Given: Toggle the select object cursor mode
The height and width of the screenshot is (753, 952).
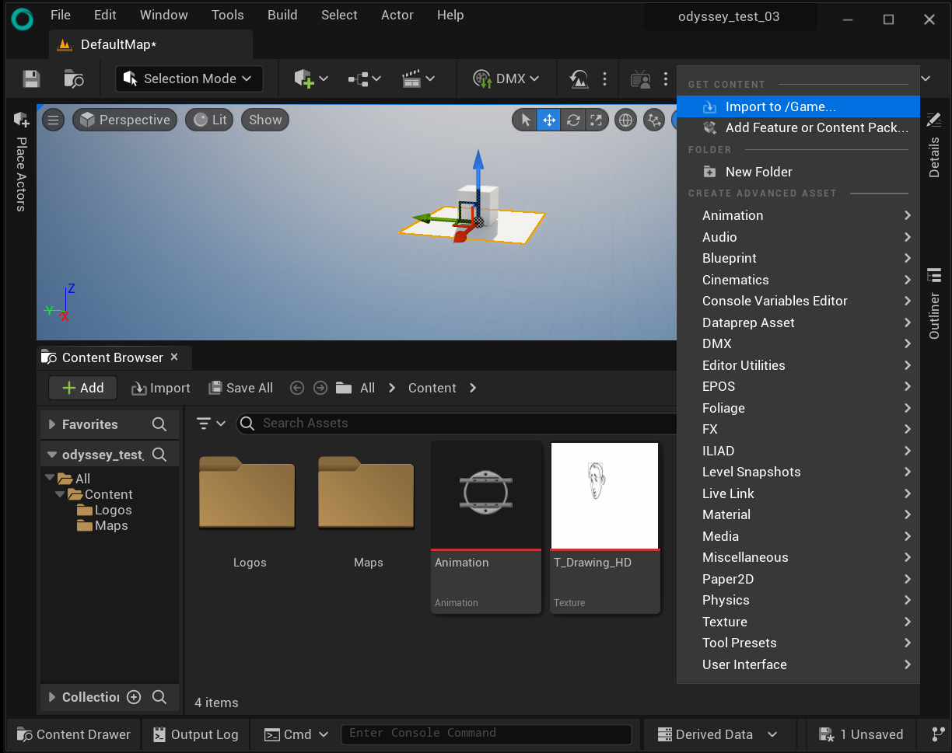Looking at the screenshot, I should (526, 120).
